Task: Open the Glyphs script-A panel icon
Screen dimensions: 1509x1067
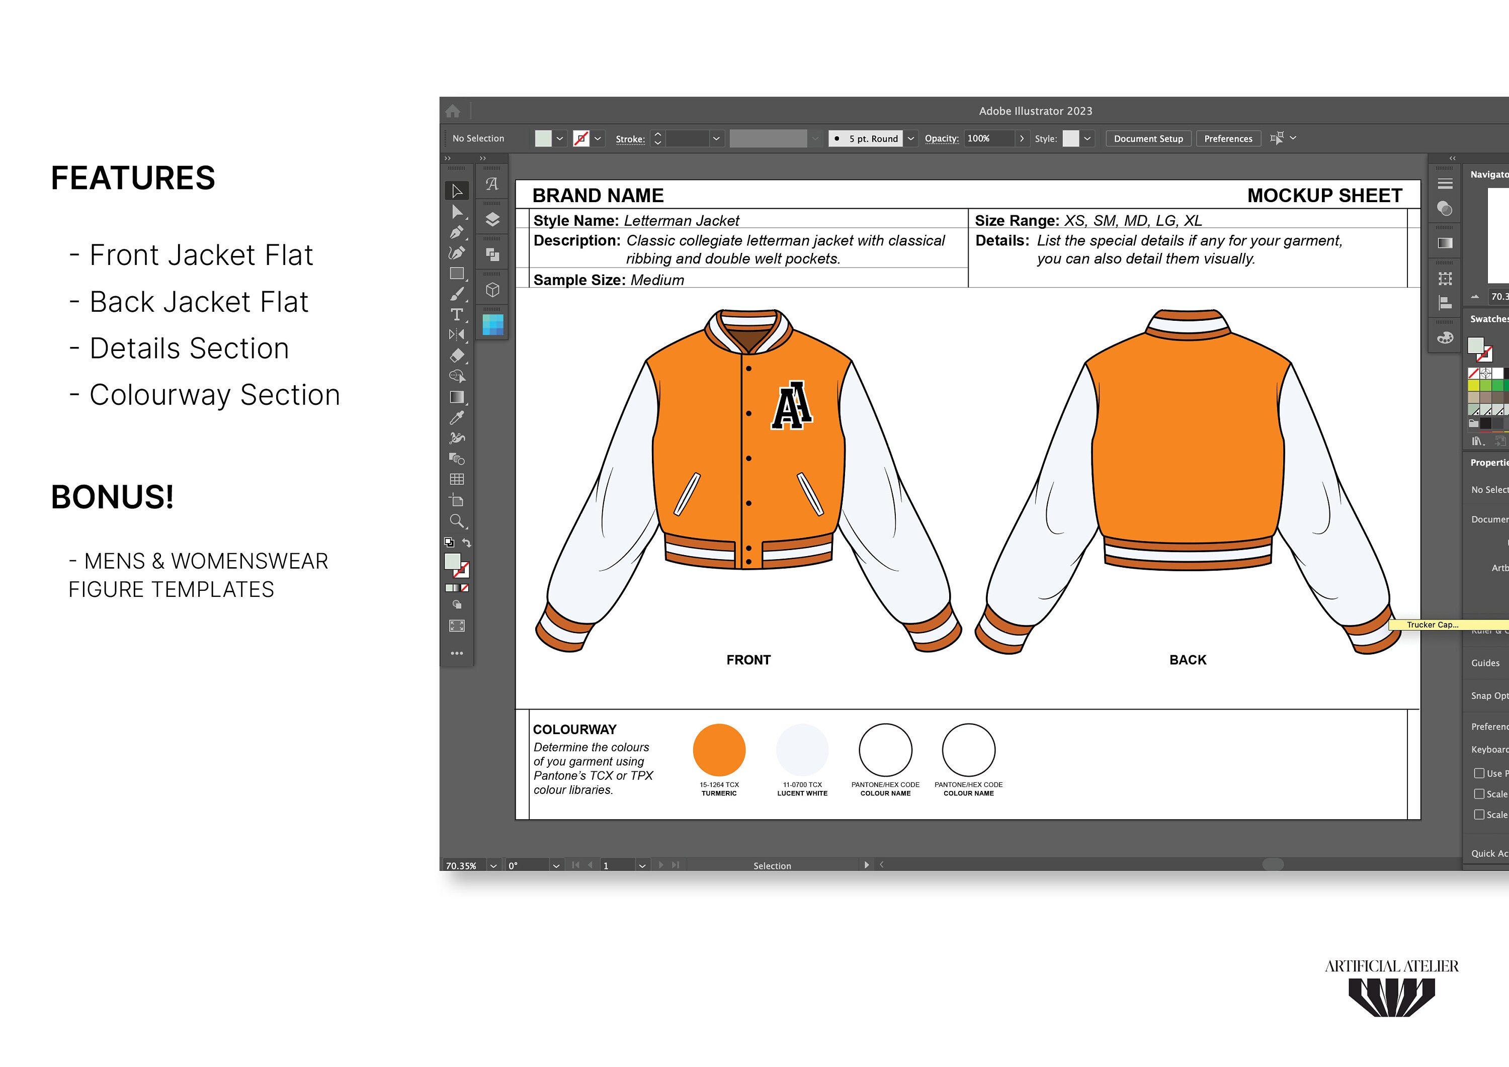Action: click(492, 184)
